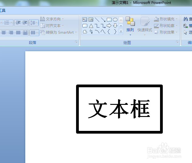
Task: Select the oval shape
Action: click(x=115, y=20)
